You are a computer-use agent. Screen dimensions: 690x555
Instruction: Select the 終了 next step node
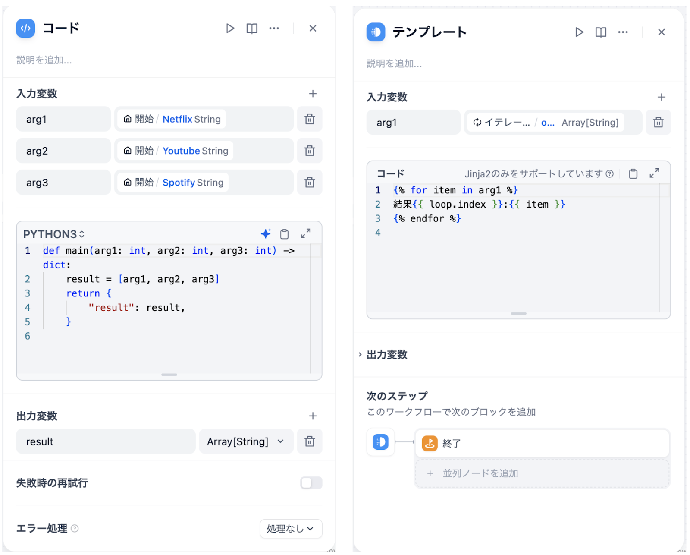[x=542, y=443]
